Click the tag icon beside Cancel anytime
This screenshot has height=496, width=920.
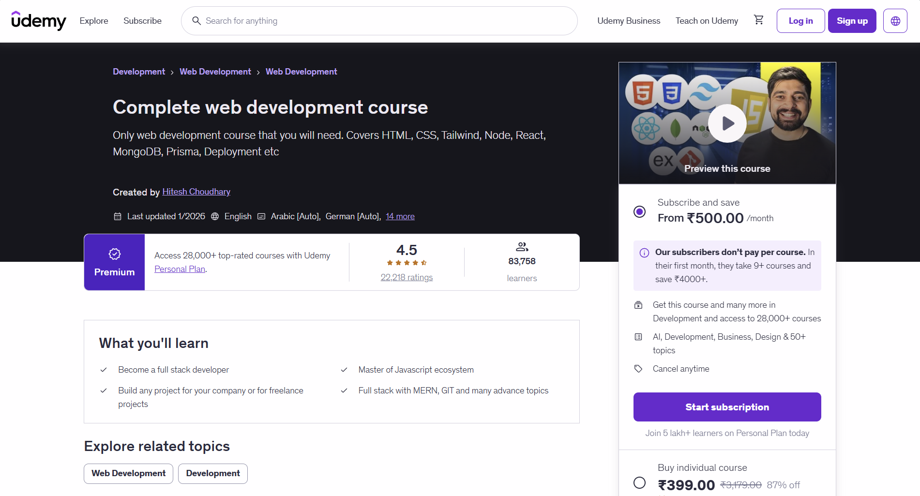[638, 369]
